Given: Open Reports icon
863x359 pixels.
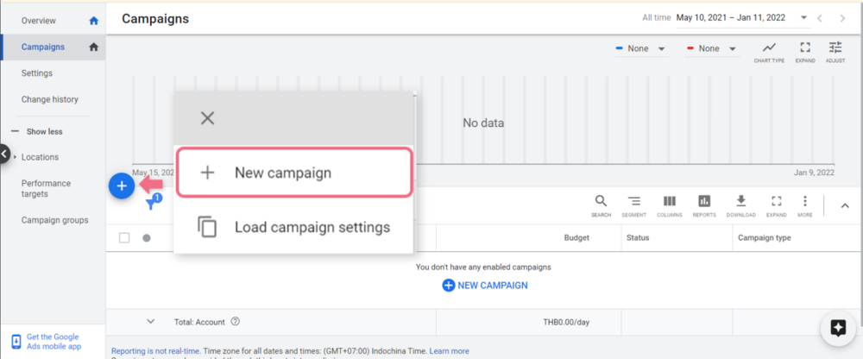Looking at the screenshot, I should coord(704,206).
